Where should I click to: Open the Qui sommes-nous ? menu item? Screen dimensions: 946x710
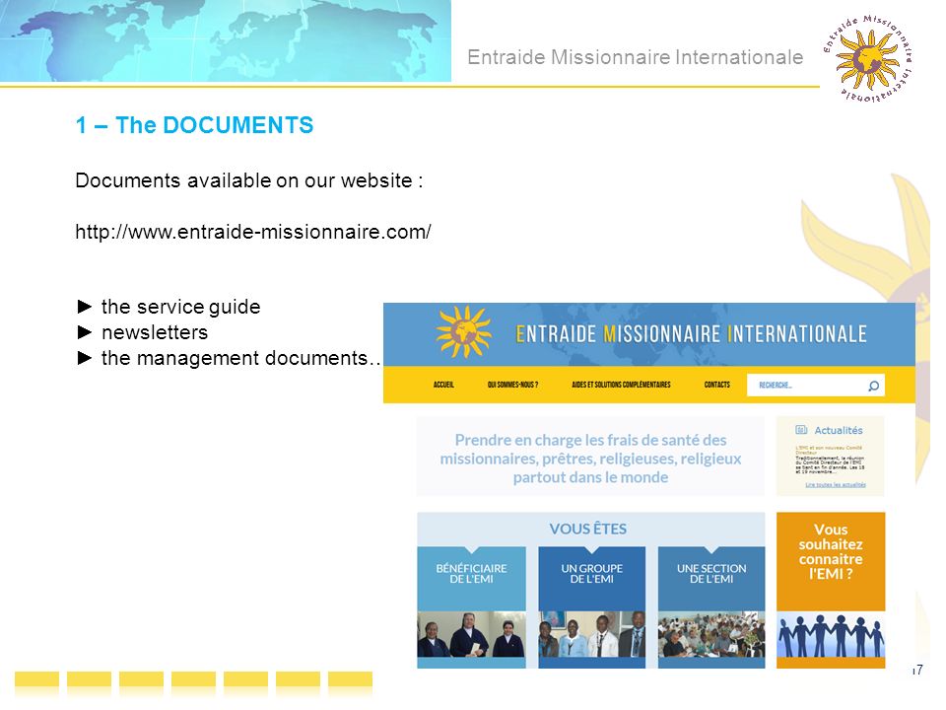(512, 385)
